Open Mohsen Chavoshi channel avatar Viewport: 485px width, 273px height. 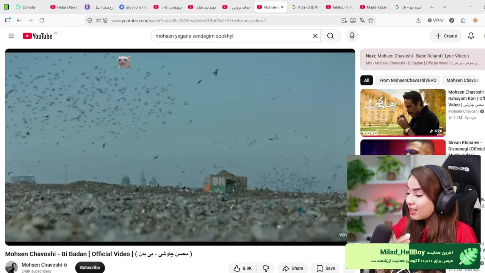(11, 267)
